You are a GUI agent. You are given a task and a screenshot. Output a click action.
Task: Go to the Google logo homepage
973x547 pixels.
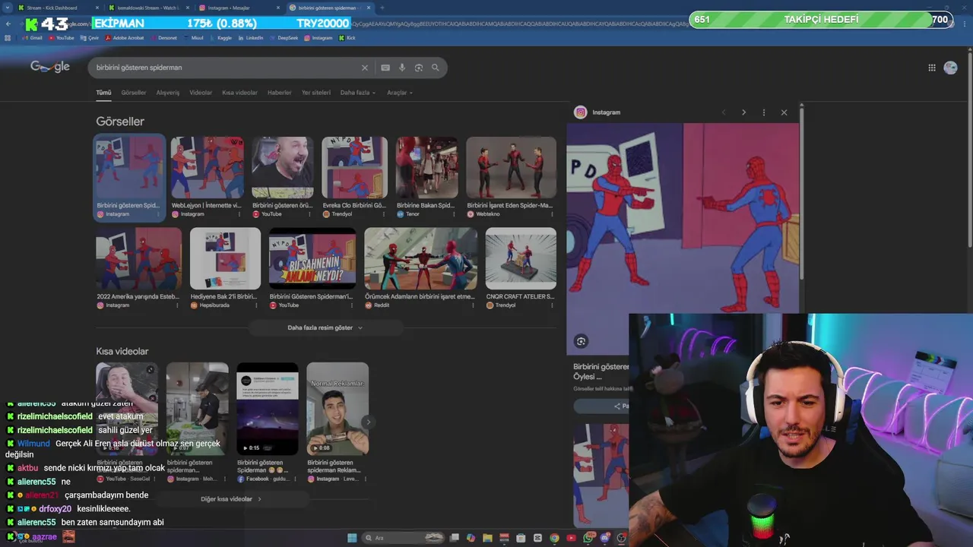[50, 67]
